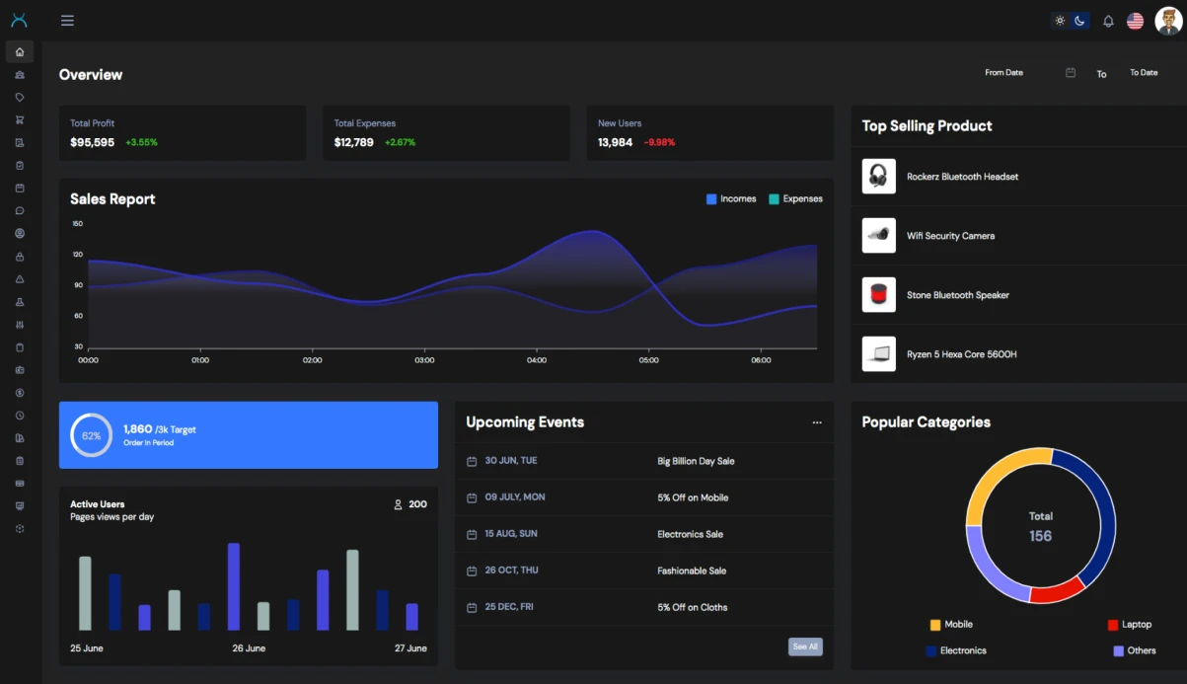The image size is (1187, 684).
Task: Click the warning triangle sidebar icon
Action: pyautogui.click(x=20, y=279)
